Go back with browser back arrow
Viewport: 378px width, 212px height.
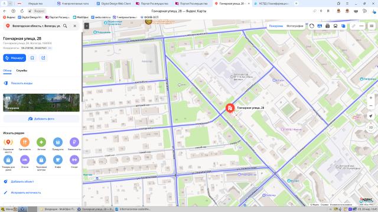(x=5, y=11)
